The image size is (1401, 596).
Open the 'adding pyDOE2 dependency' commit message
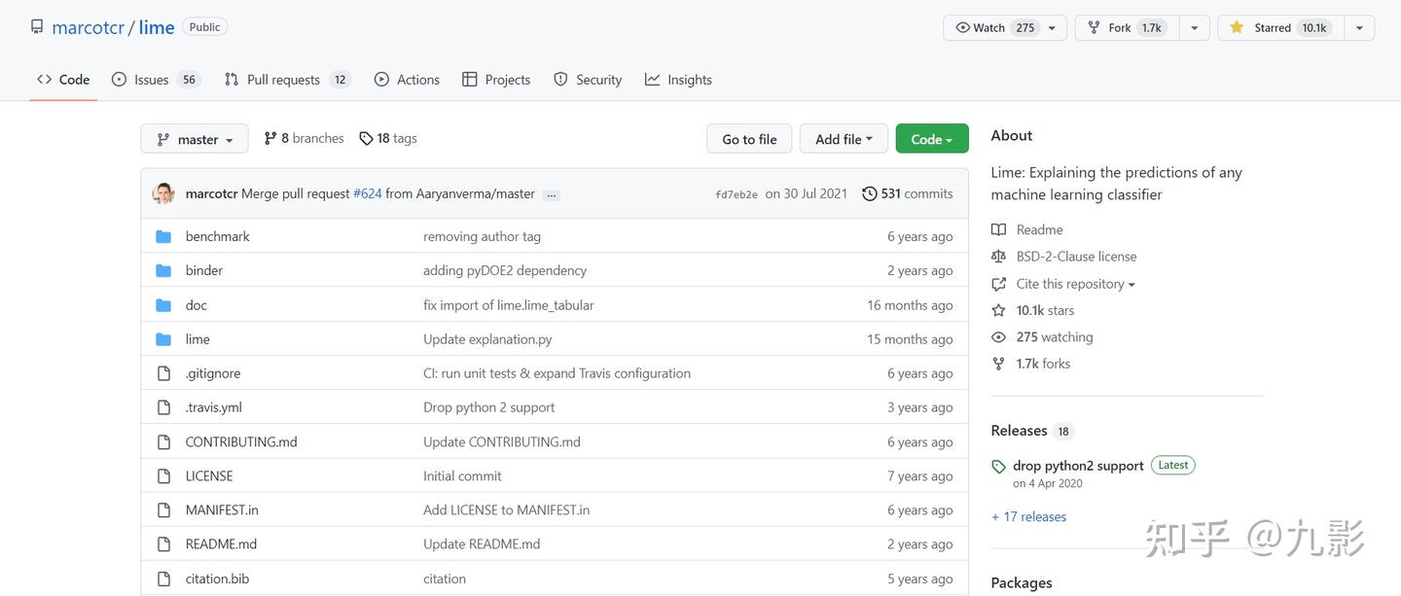point(505,270)
